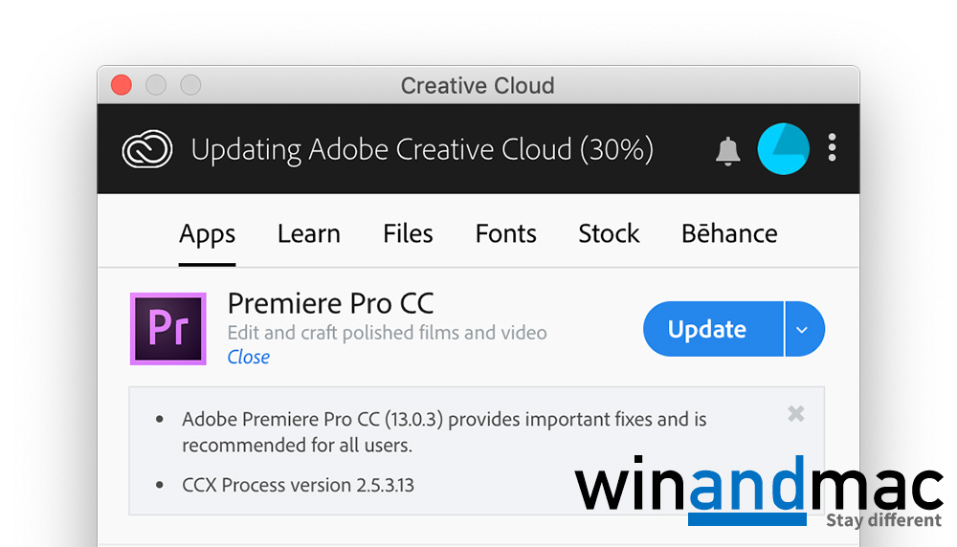The width and height of the screenshot is (957, 547).
Task: Select the Fonts tab
Action: pos(504,234)
